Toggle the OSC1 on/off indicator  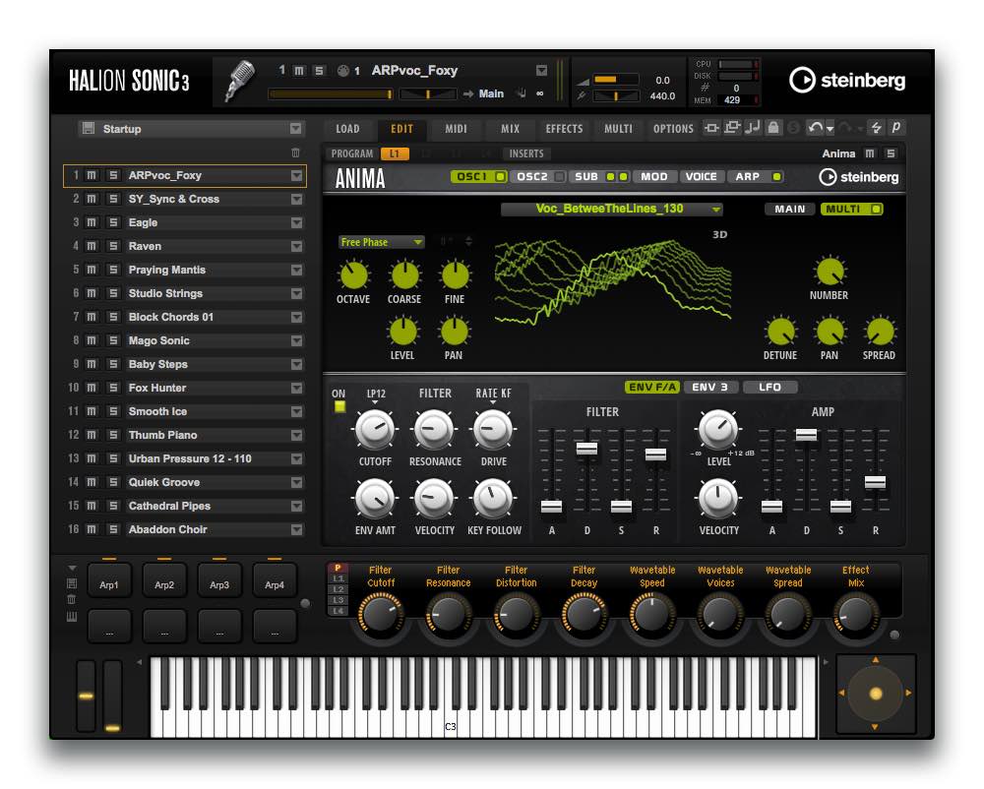(x=500, y=177)
